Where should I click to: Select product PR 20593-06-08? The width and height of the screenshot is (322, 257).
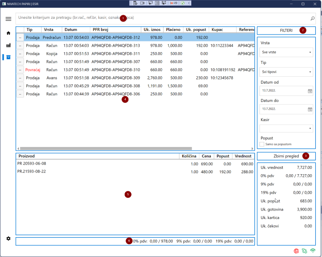[32, 164]
